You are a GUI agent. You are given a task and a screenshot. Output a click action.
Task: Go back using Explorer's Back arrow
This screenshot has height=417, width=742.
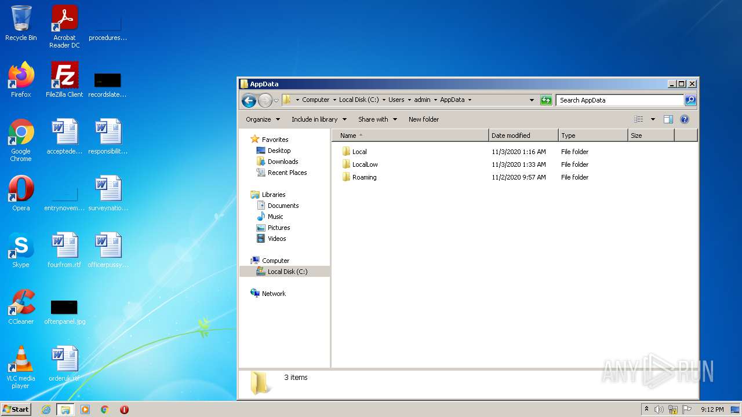[249, 100]
